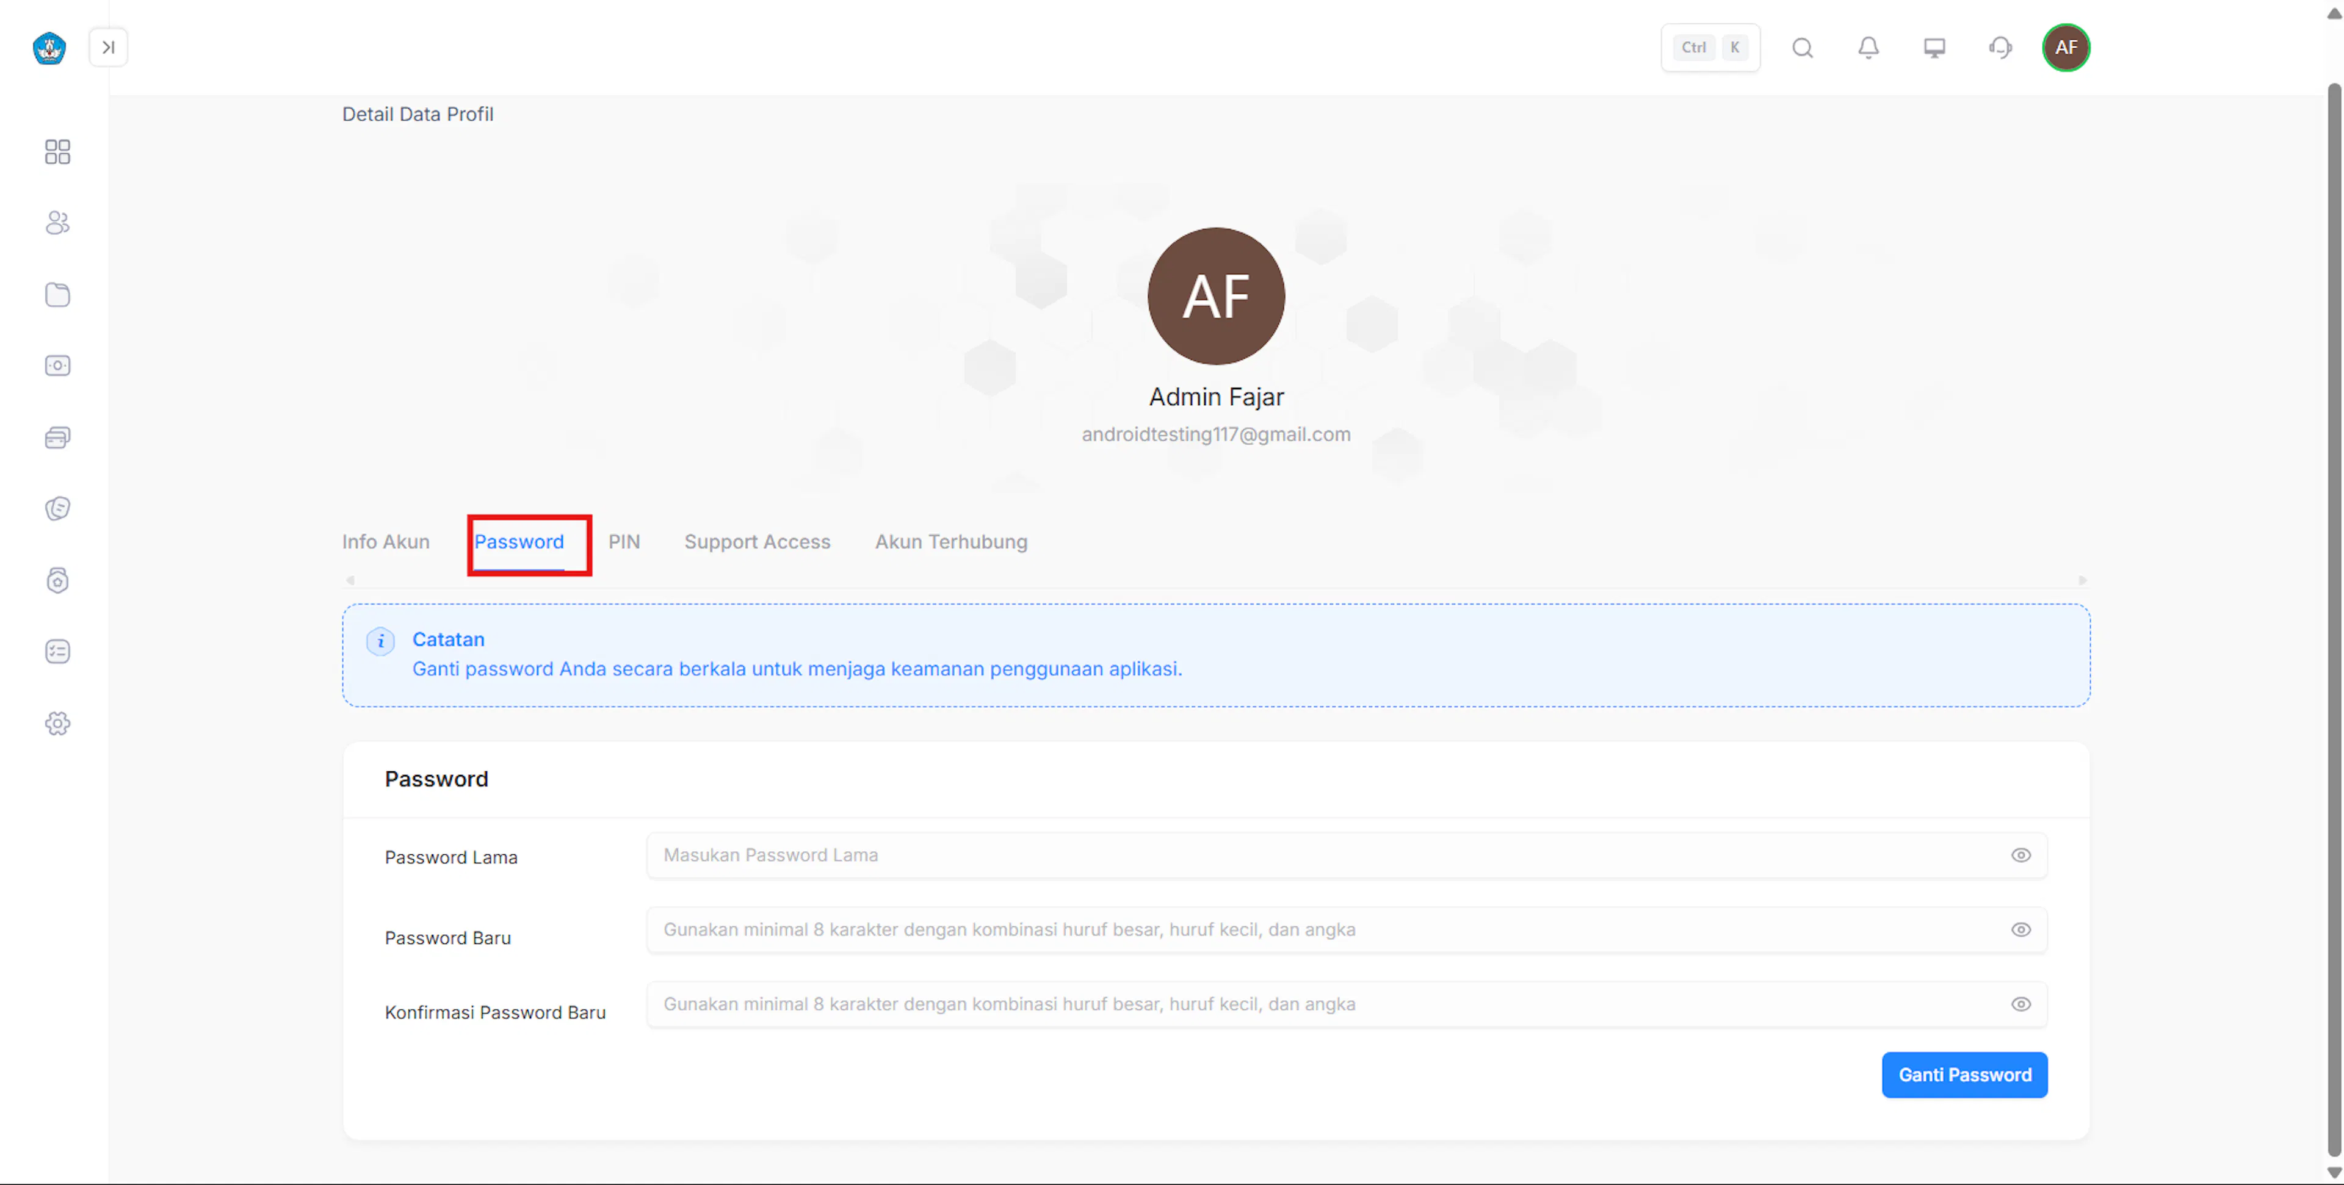Click the Catatan info icon
2344x1185 pixels.
[380, 642]
